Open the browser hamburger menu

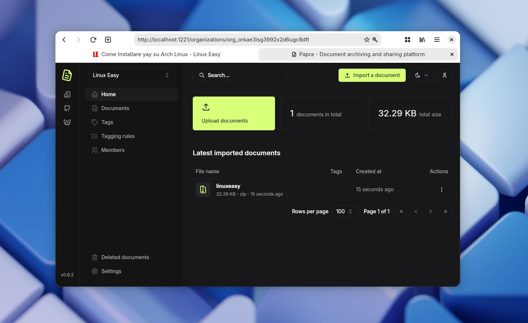(437, 40)
